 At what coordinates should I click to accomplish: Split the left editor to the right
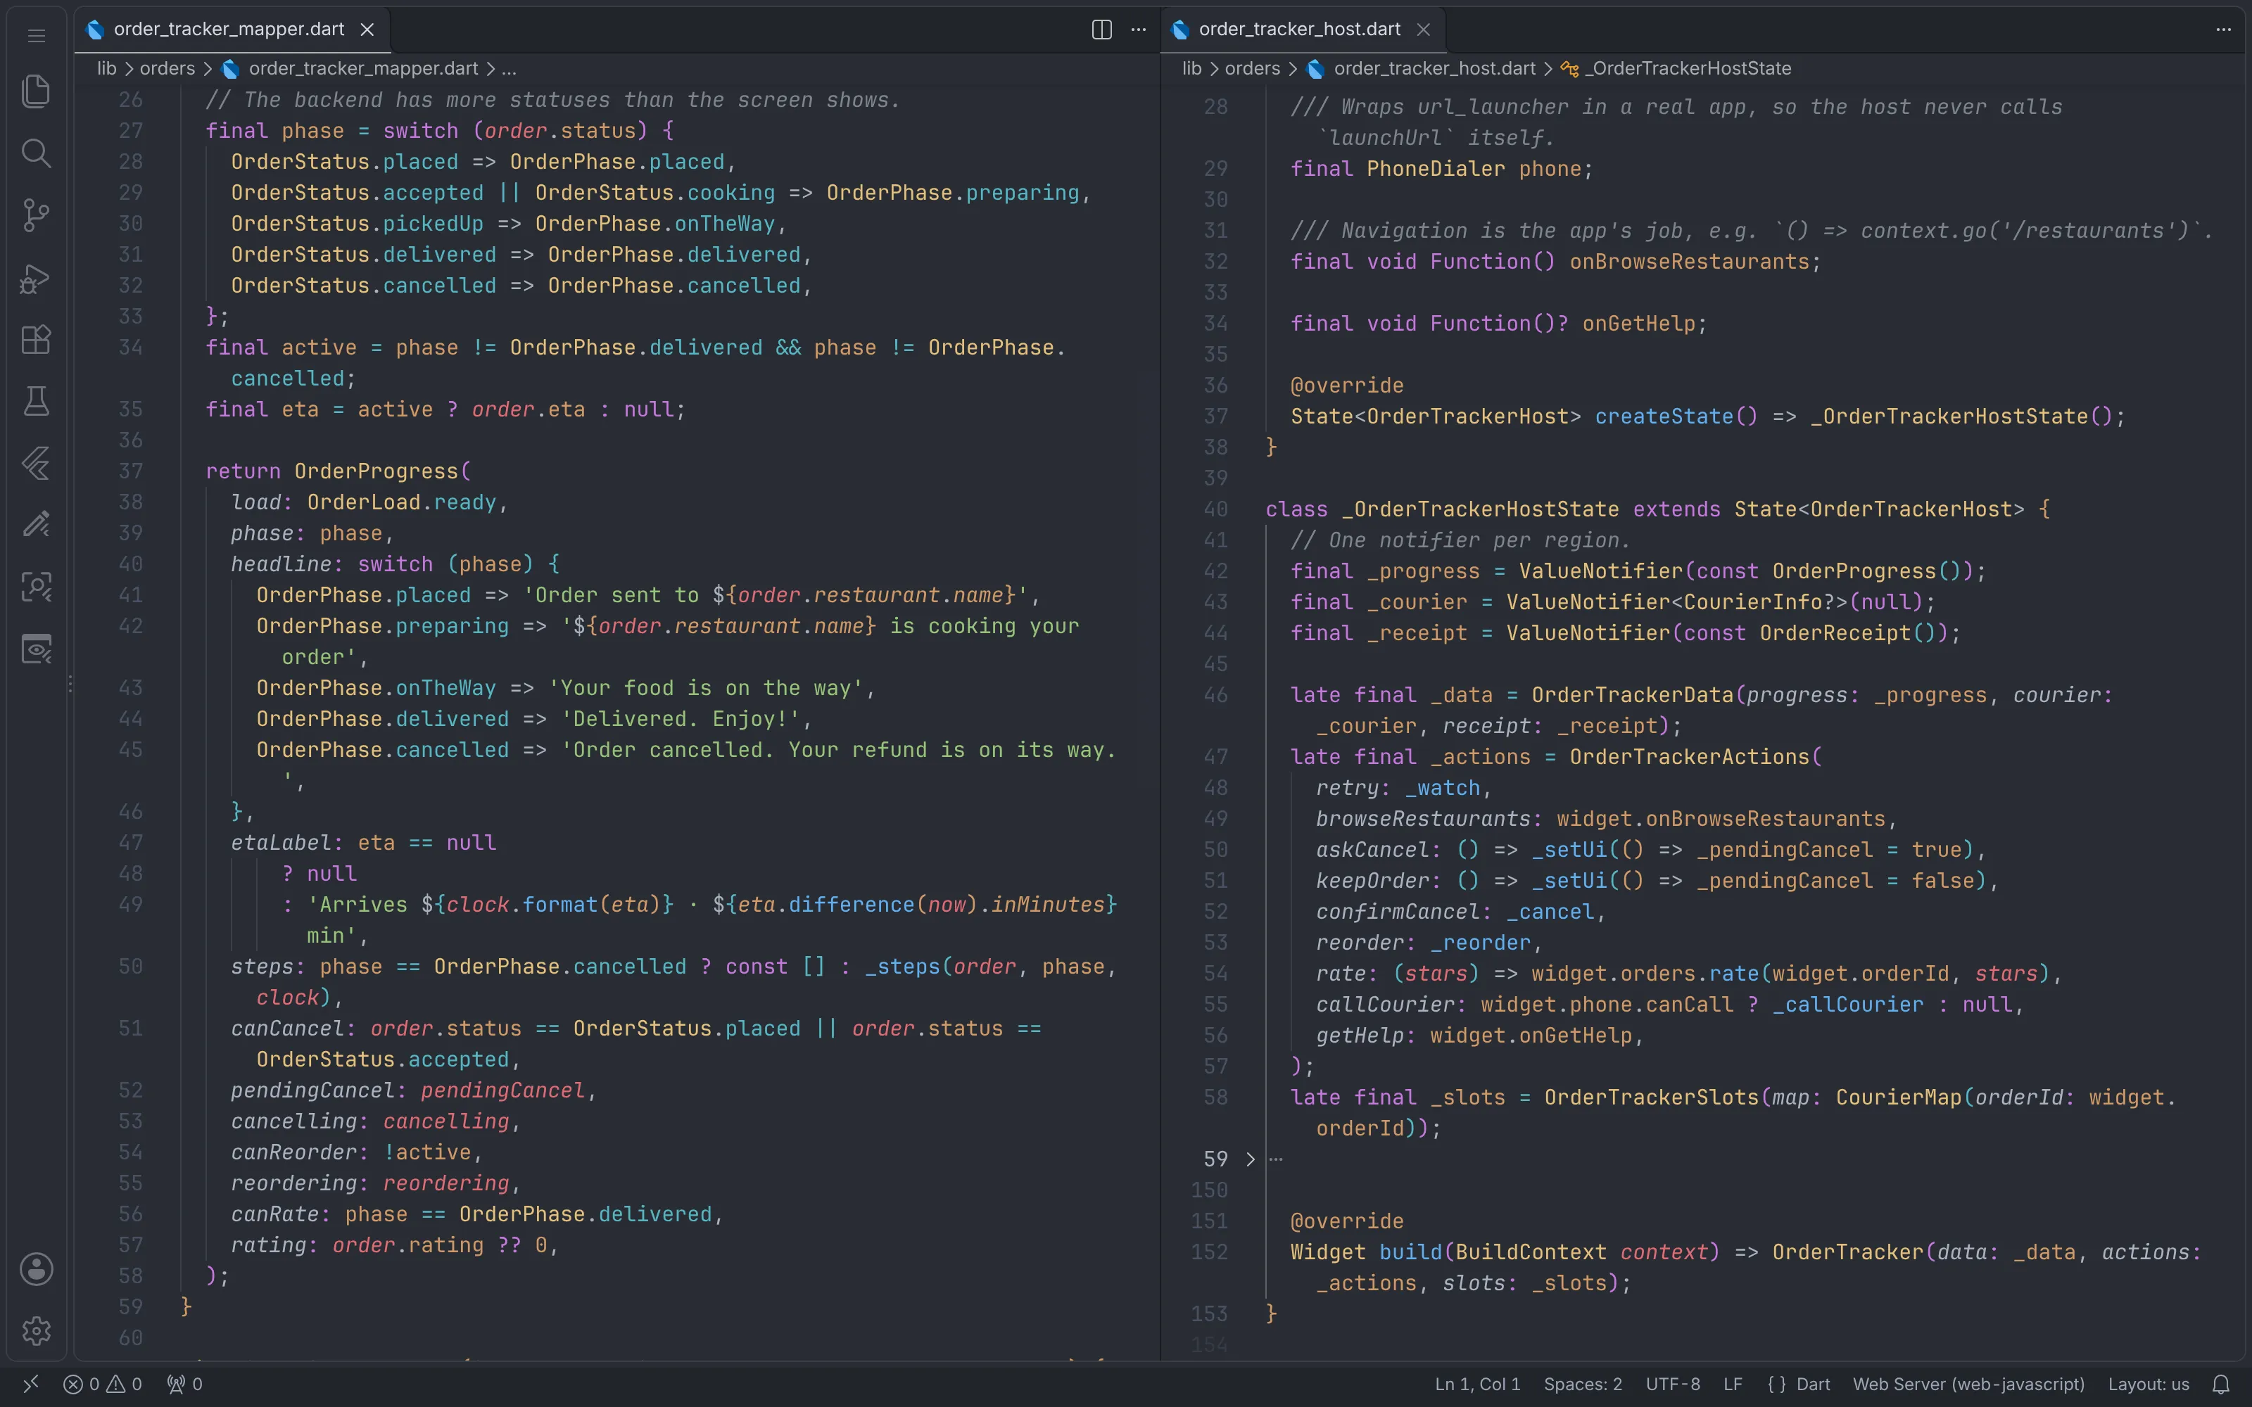tap(1102, 30)
